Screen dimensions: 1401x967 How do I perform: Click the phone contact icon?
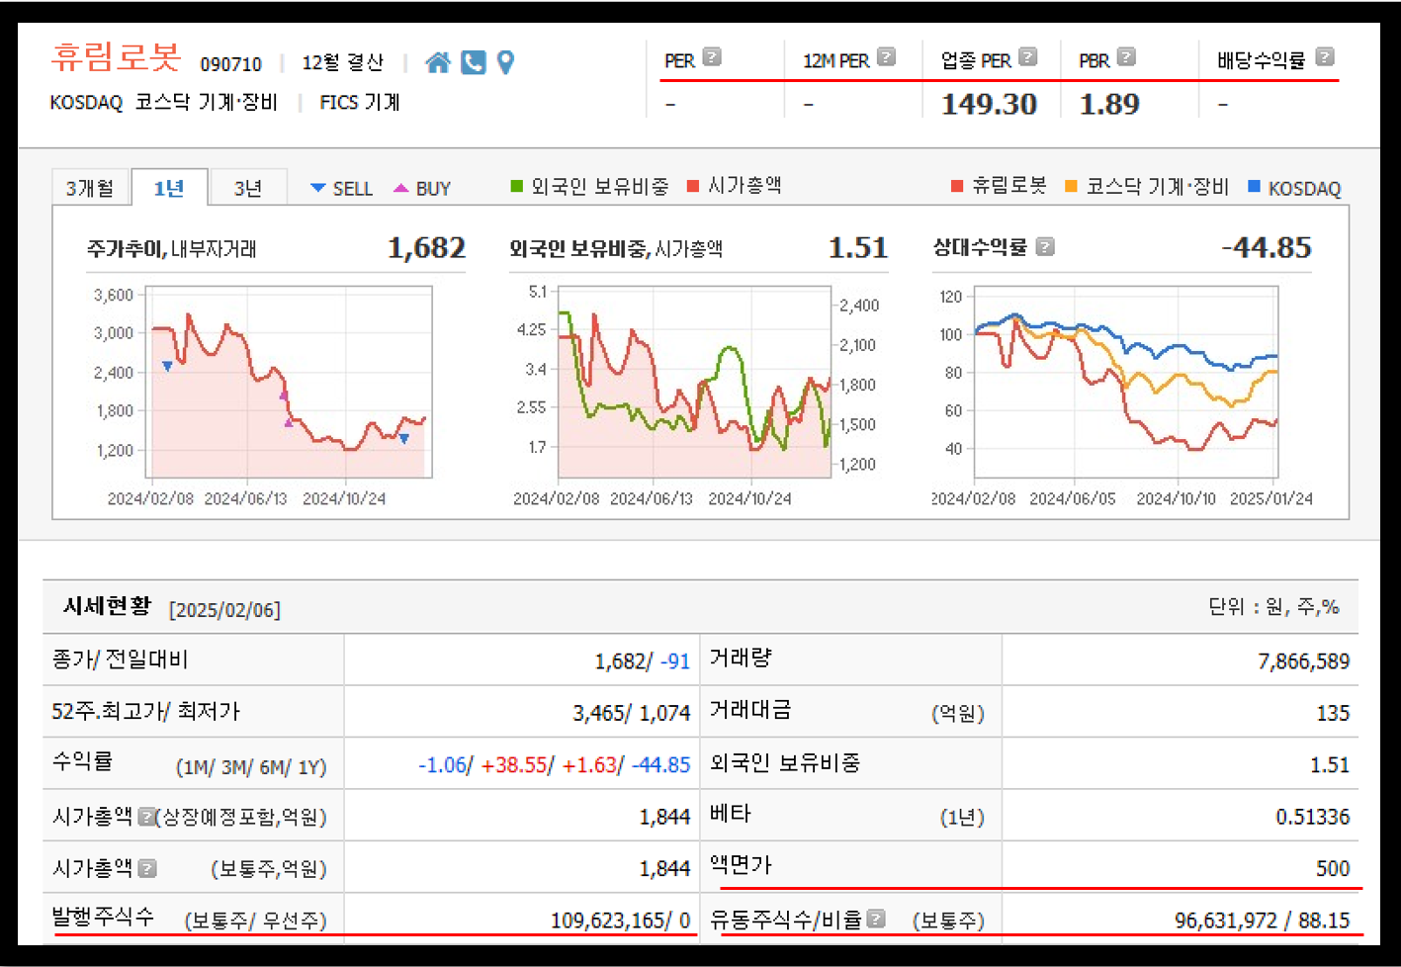click(x=474, y=62)
